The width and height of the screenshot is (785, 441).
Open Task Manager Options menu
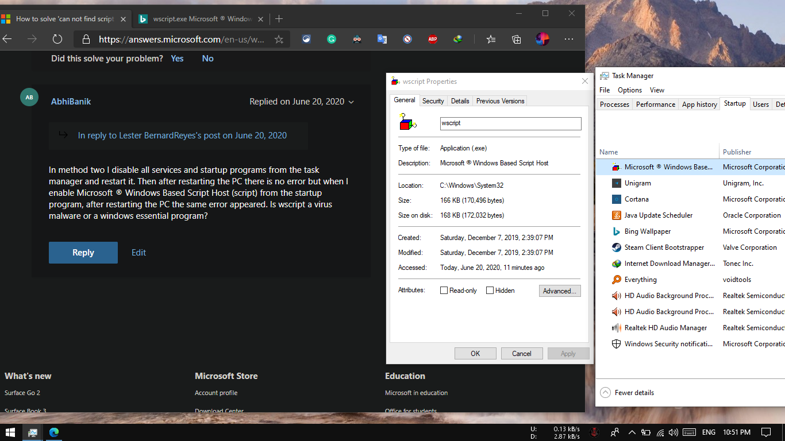630,90
